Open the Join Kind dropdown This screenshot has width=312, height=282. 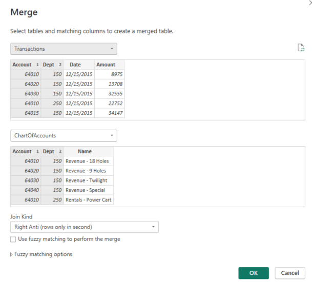(84, 227)
